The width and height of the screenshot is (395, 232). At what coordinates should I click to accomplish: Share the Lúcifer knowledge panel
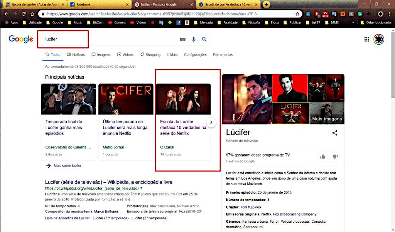[x=335, y=133]
